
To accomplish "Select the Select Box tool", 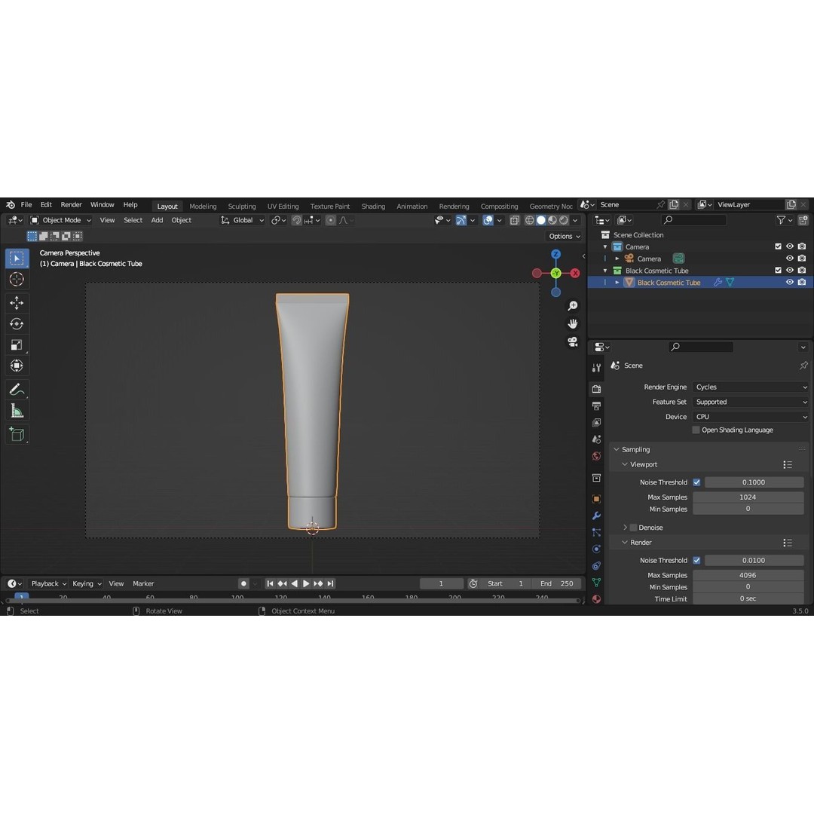I will point(17,258).
